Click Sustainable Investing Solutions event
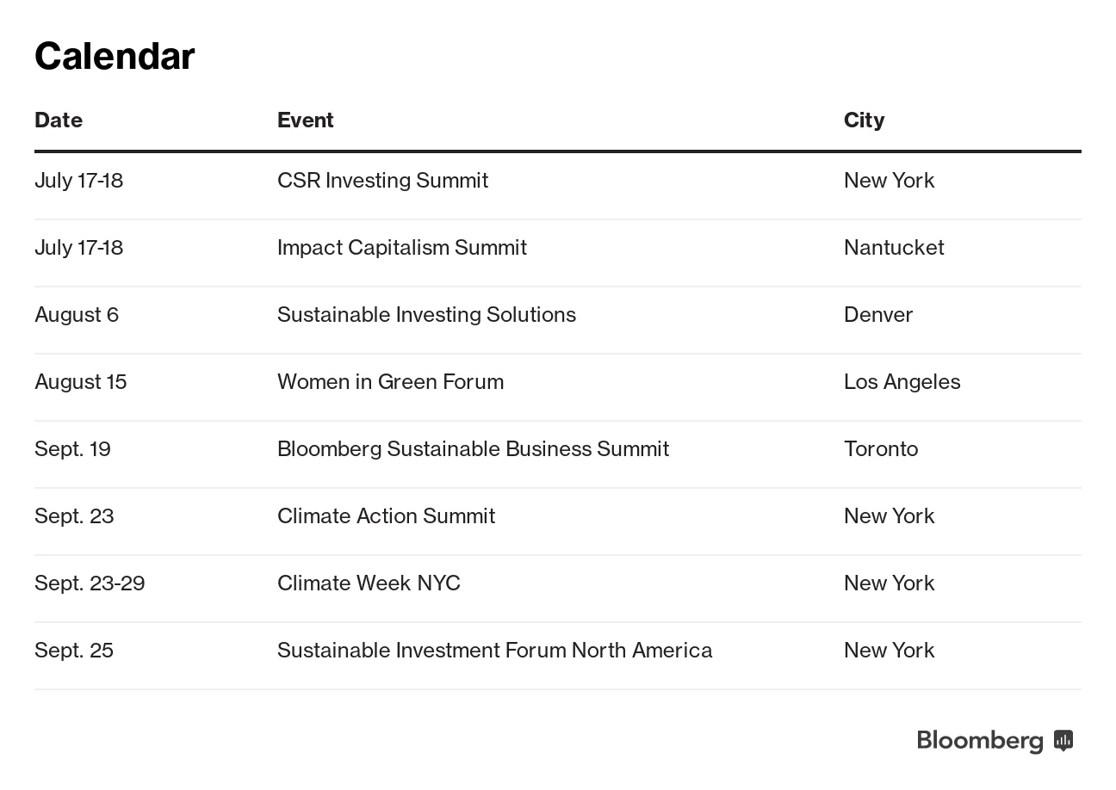Image resolution: width=1116 pixels, height=790 pixels. coord(426,315)
